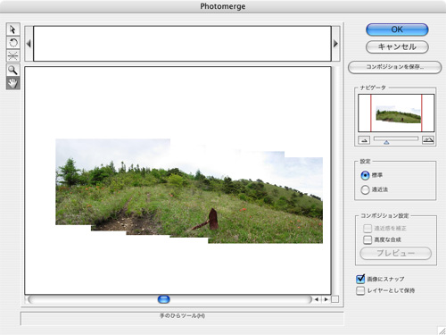The height and width of the screenshot is (335, 446).
Task: Uncheck the 画像にスナップ checkbox
Action: click(360, 279)
